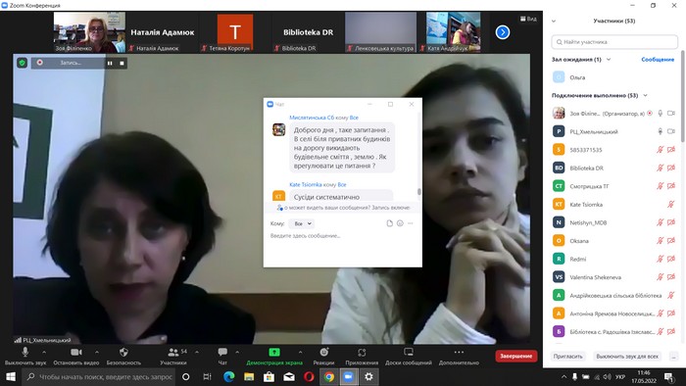Switch layout using Вид button

(528, 19)
